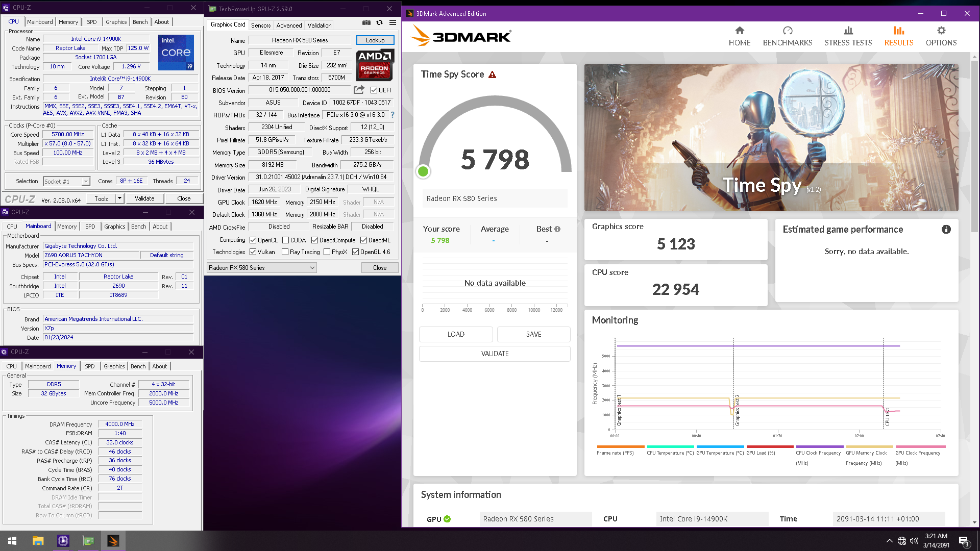Toggle the UEFI checkbox in GPU-Z

click(374, 90)
